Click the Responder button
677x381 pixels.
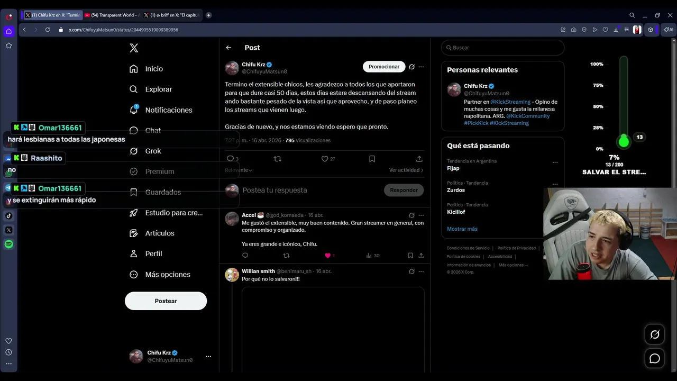[404, 190]
